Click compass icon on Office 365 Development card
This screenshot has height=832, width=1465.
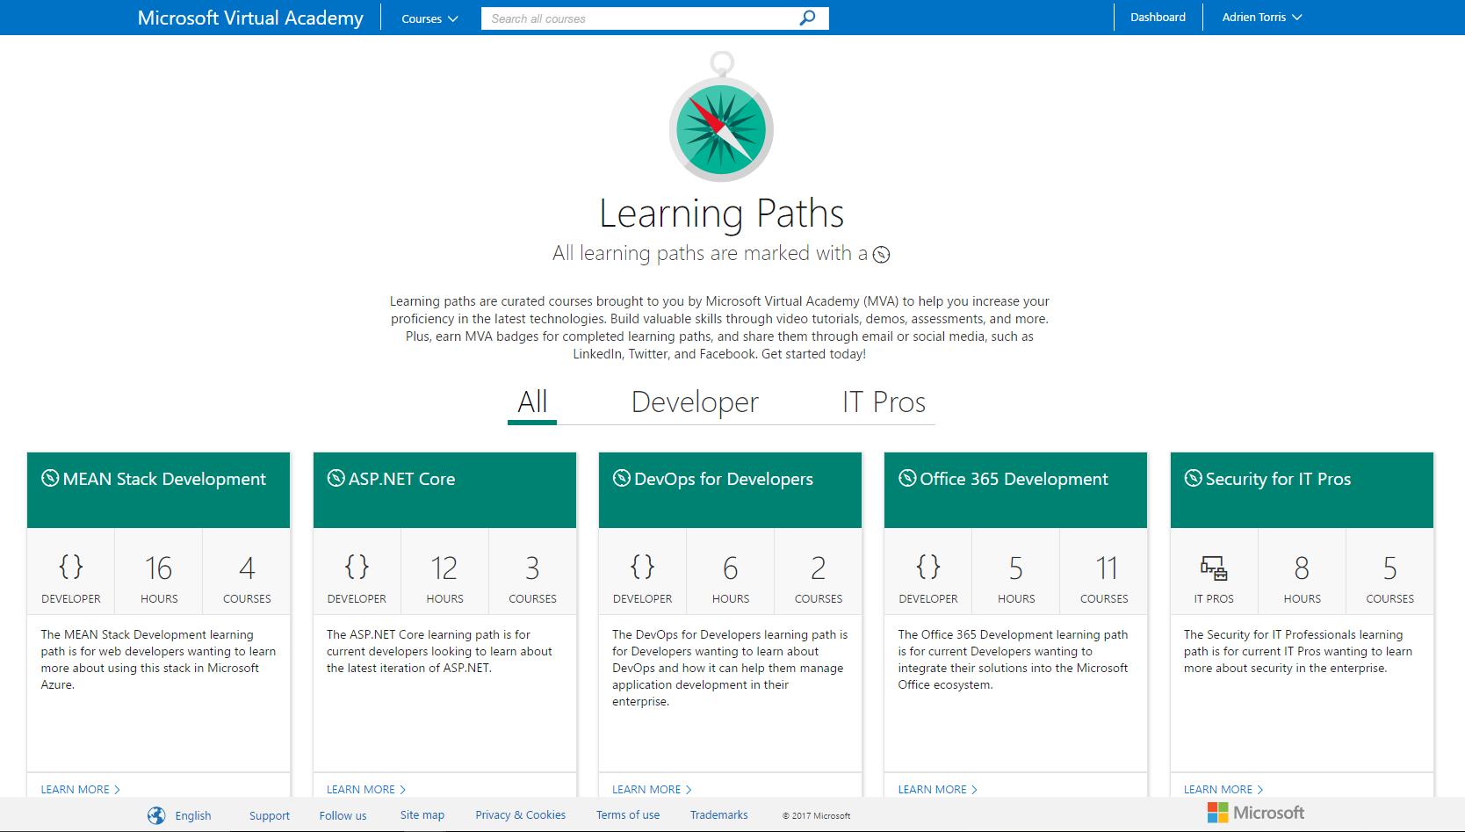[x=907, y=478]
